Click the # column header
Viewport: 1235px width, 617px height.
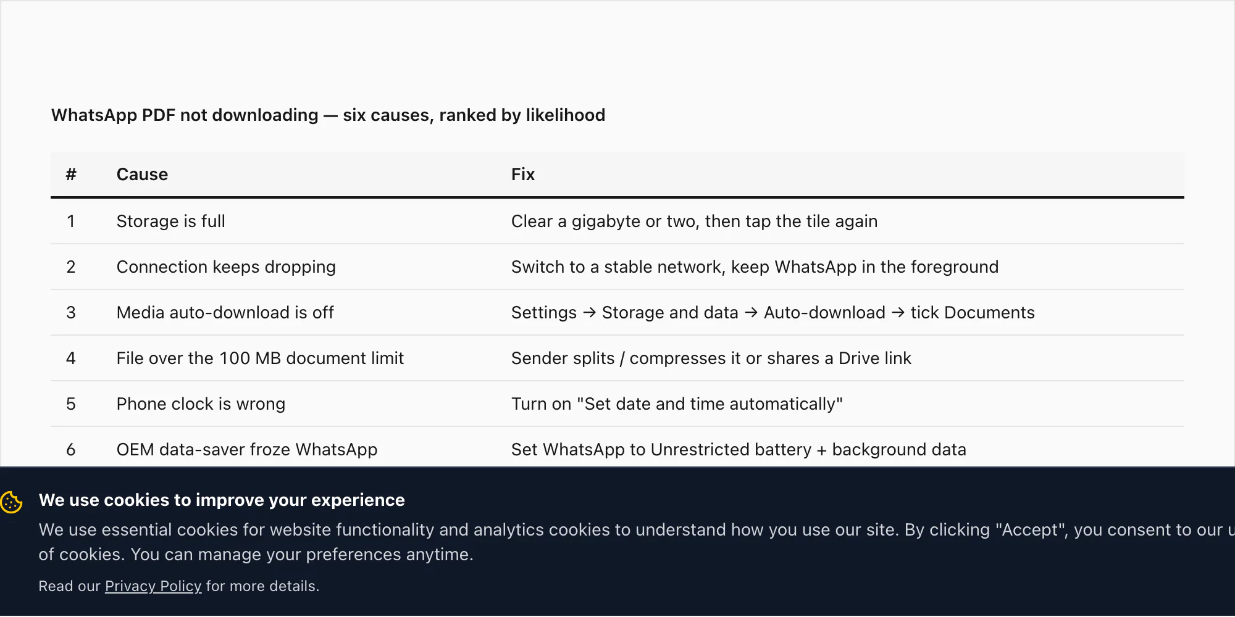coord(71,175)
